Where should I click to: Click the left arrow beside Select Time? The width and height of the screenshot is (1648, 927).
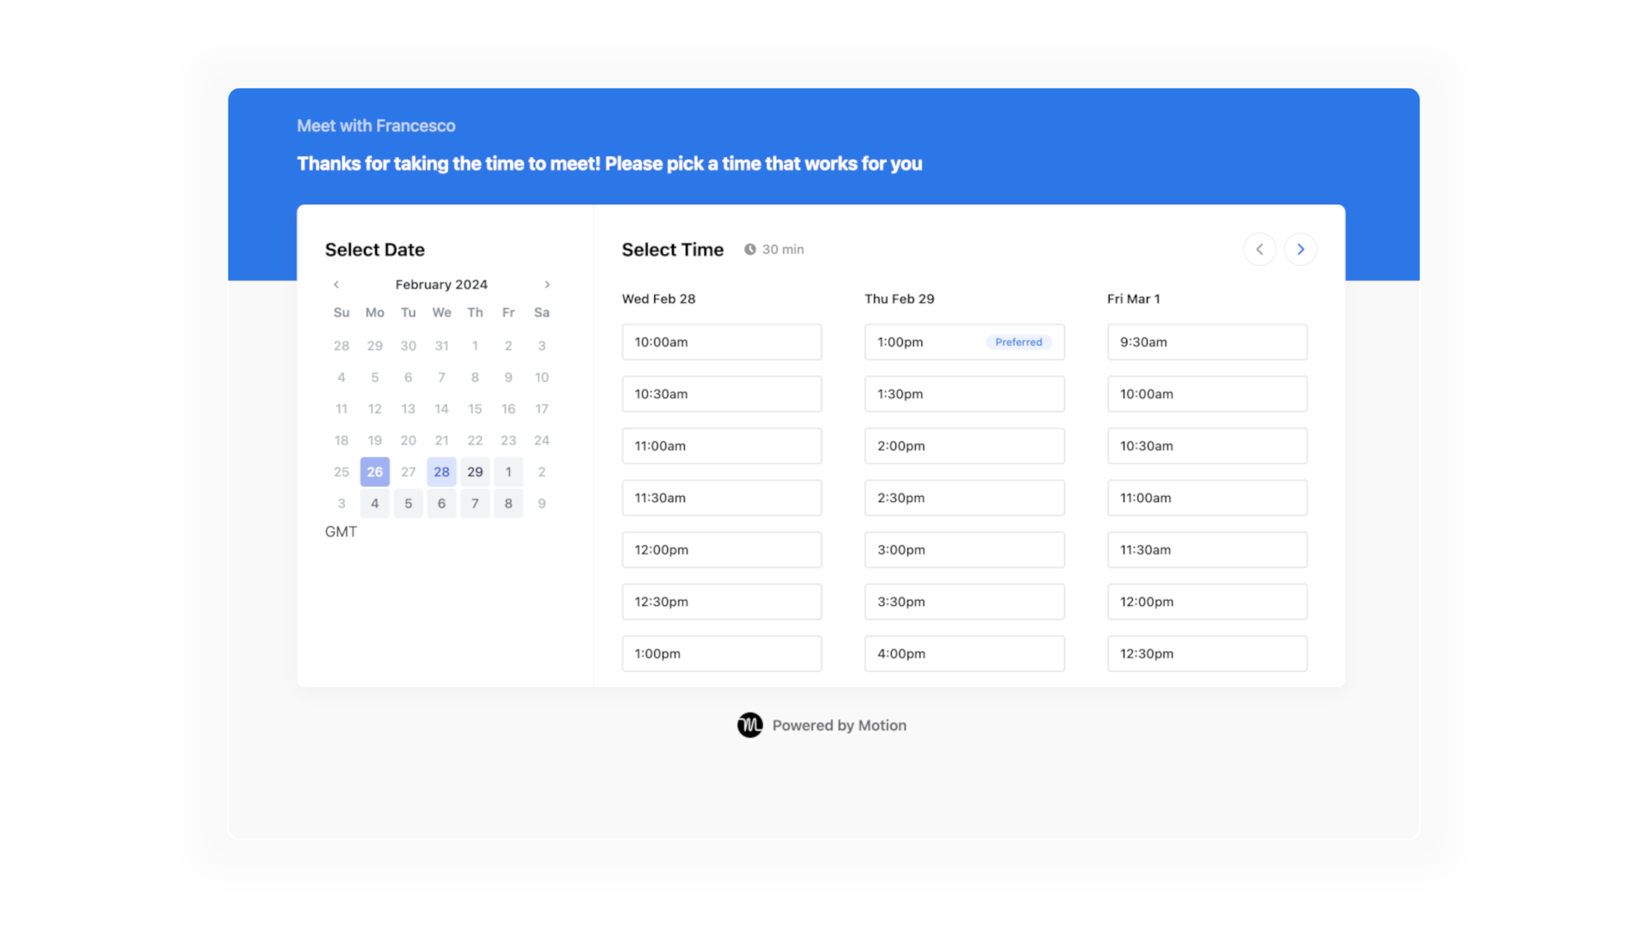pos(1260,249)
